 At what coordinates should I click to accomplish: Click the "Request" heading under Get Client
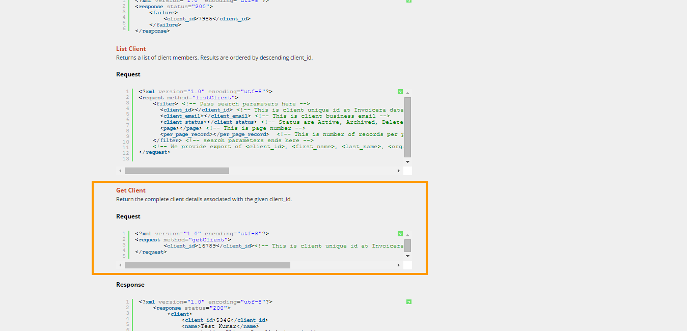click(128, 216)
